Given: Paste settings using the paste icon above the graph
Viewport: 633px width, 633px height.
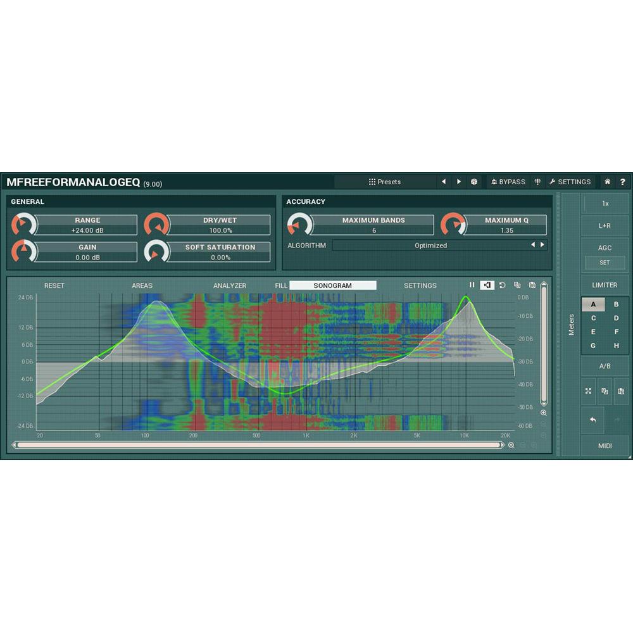Looking at the screenshot, I should coord(532,285).
